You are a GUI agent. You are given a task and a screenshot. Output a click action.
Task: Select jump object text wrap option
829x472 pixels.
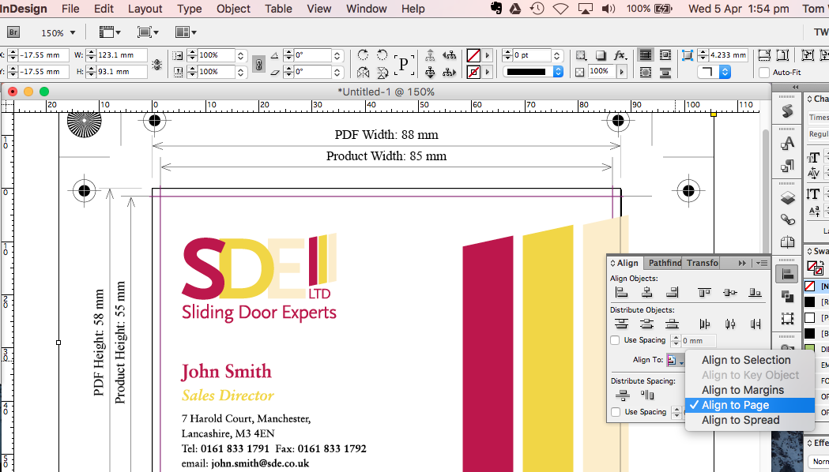tap(665, 73)
